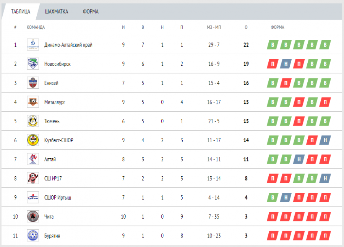Click the СШ №17 team crest
The image size is (344, 247).
tap(33, 179)
